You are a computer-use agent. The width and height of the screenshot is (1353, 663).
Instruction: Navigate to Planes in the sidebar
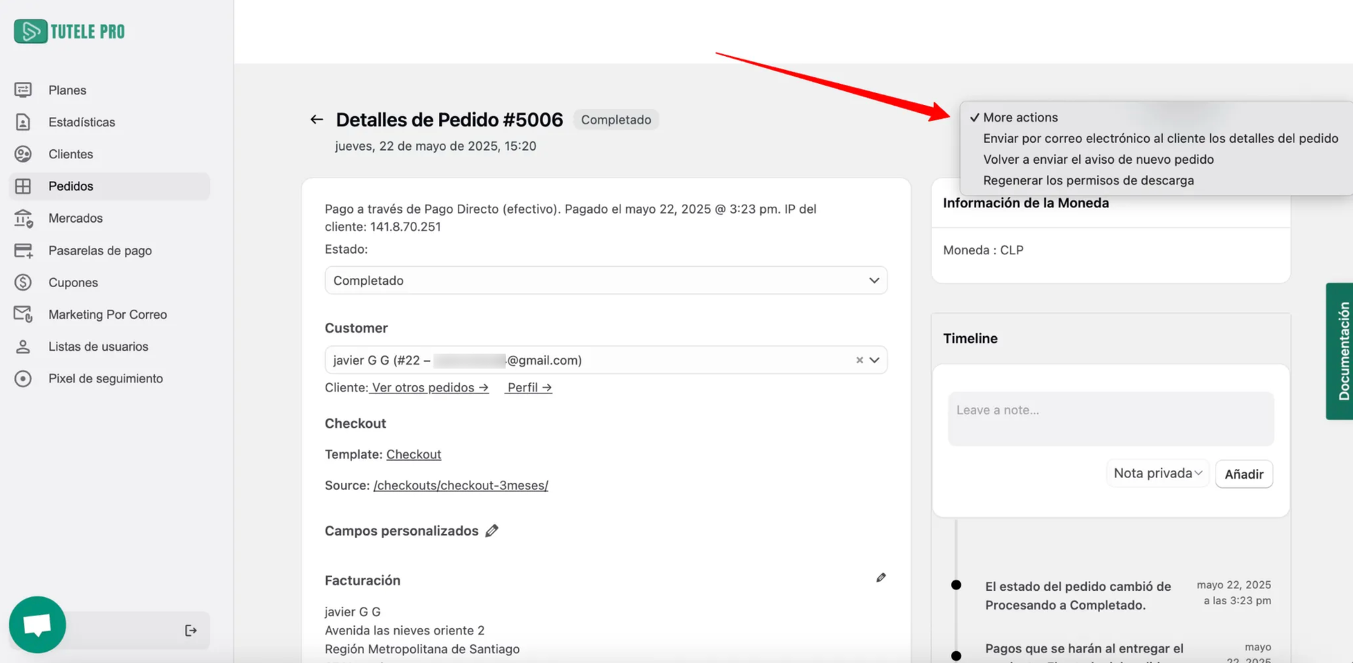[x=67, y=90]
